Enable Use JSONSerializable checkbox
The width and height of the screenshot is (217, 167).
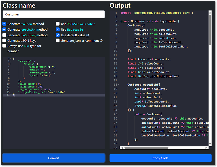58,24
